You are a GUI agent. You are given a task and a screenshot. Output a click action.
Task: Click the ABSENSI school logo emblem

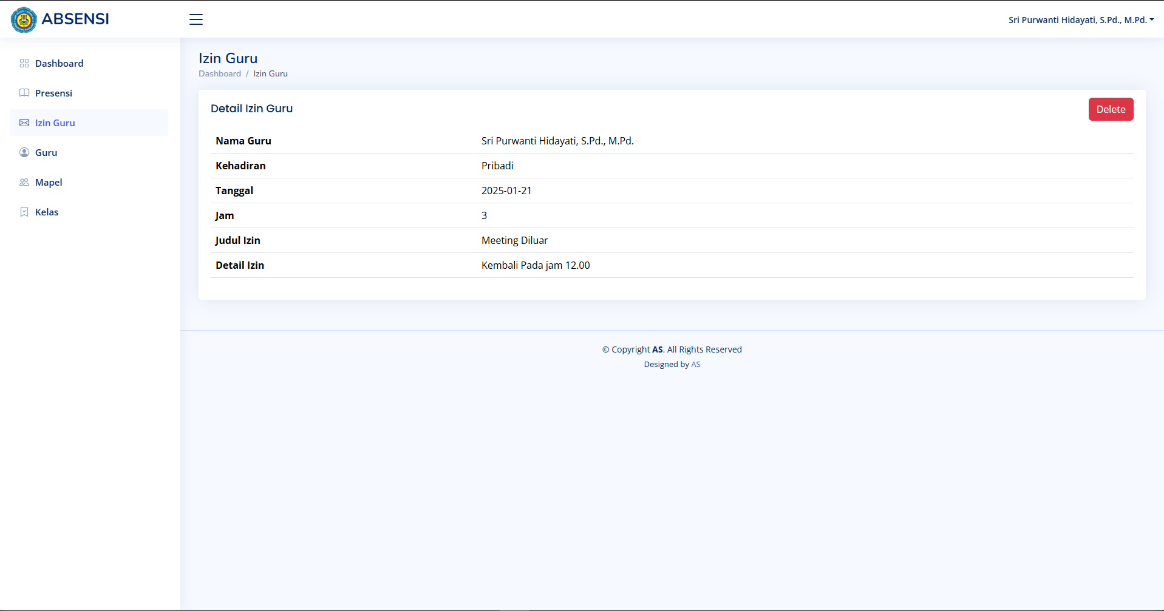click(24, 20)
